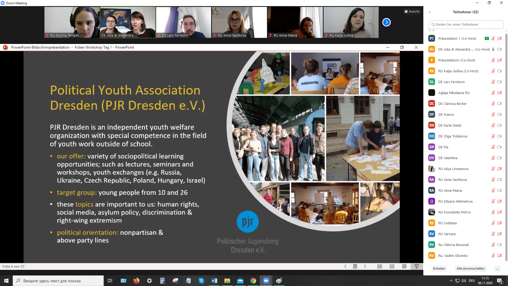
Task: Open the Ansicht view menu
Action: coord(412,11)
